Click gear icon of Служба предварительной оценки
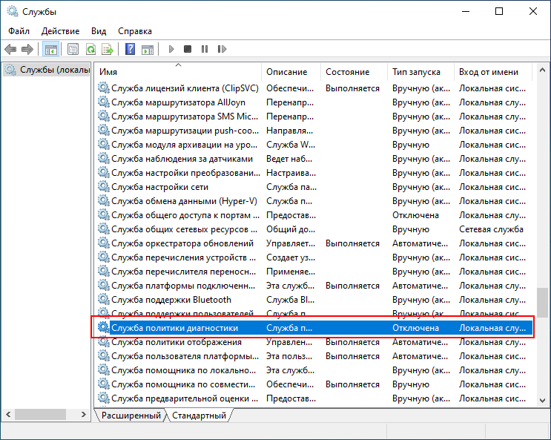Viewport: 551px width, 440px height. coord(104,398)
